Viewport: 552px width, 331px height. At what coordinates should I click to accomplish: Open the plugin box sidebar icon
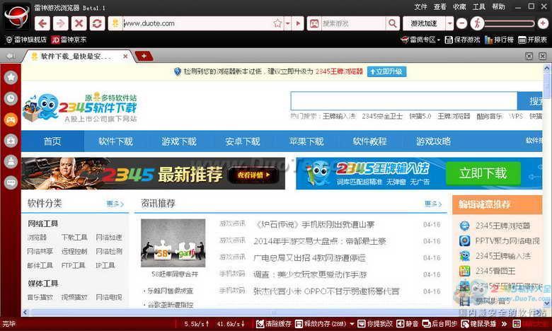point(11,141)
